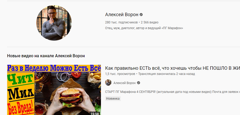240x115 pixels.
Task: Open the Чит Мил burger video thumbnail
Action: click(x=54, y=90)
